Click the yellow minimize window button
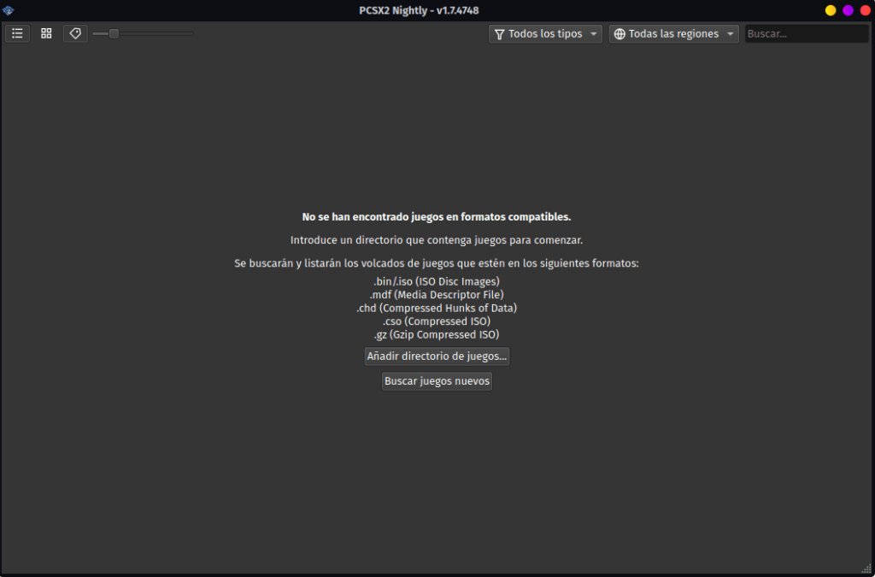This screenshot has width=875, height=577. [x=831, y=10]
